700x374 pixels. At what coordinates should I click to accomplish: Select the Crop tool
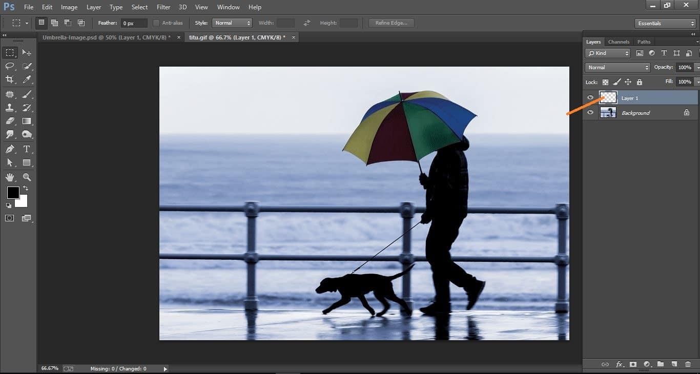coord(10,80)
